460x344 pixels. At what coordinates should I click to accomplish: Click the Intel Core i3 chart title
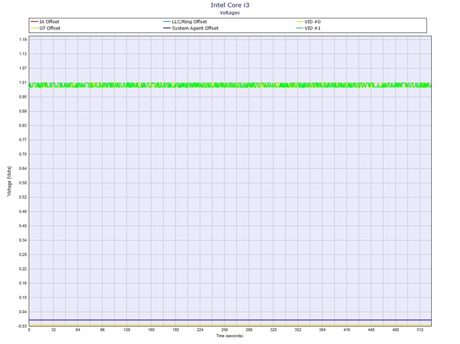[x=230, y=5]
